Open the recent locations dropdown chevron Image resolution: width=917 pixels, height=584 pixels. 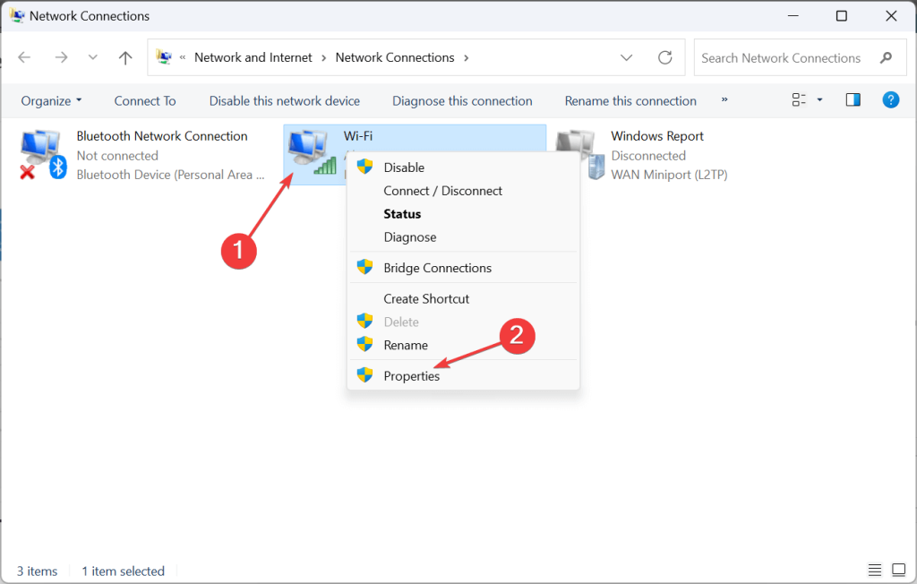[92, 57]
